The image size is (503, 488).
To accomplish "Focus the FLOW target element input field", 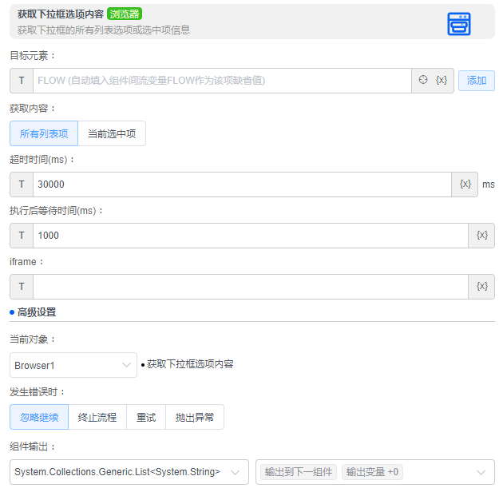I will [x=222, y=81].
